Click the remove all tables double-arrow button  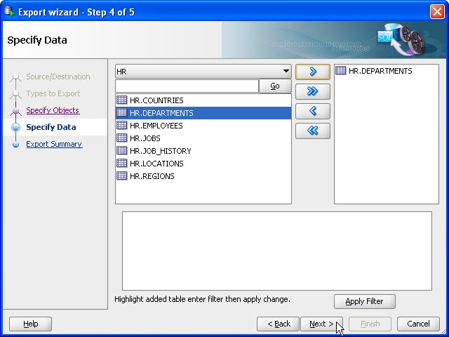pos(313,131)
